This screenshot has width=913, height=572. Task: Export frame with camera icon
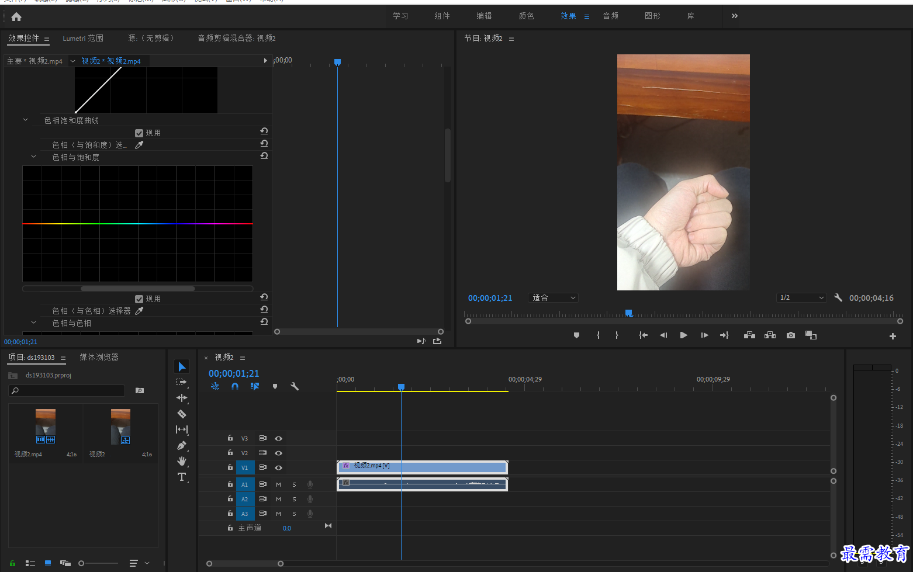tap(791, 335)
